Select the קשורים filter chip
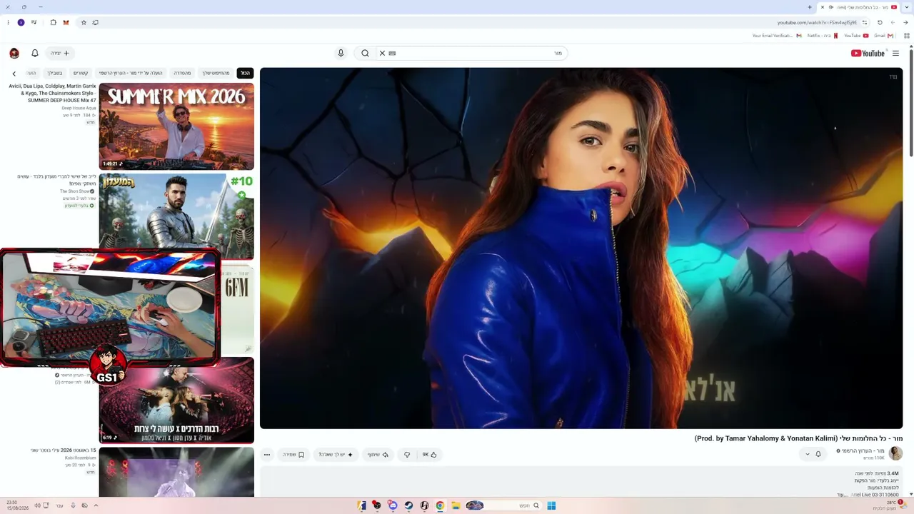The image size is (914, 514). [81, 73]
